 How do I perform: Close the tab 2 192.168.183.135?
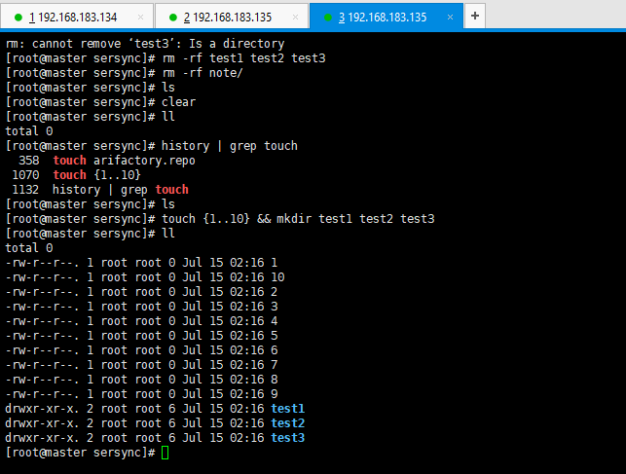point(295,18)
